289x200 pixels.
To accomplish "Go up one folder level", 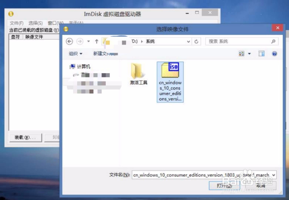I will (x=97, y=41).
